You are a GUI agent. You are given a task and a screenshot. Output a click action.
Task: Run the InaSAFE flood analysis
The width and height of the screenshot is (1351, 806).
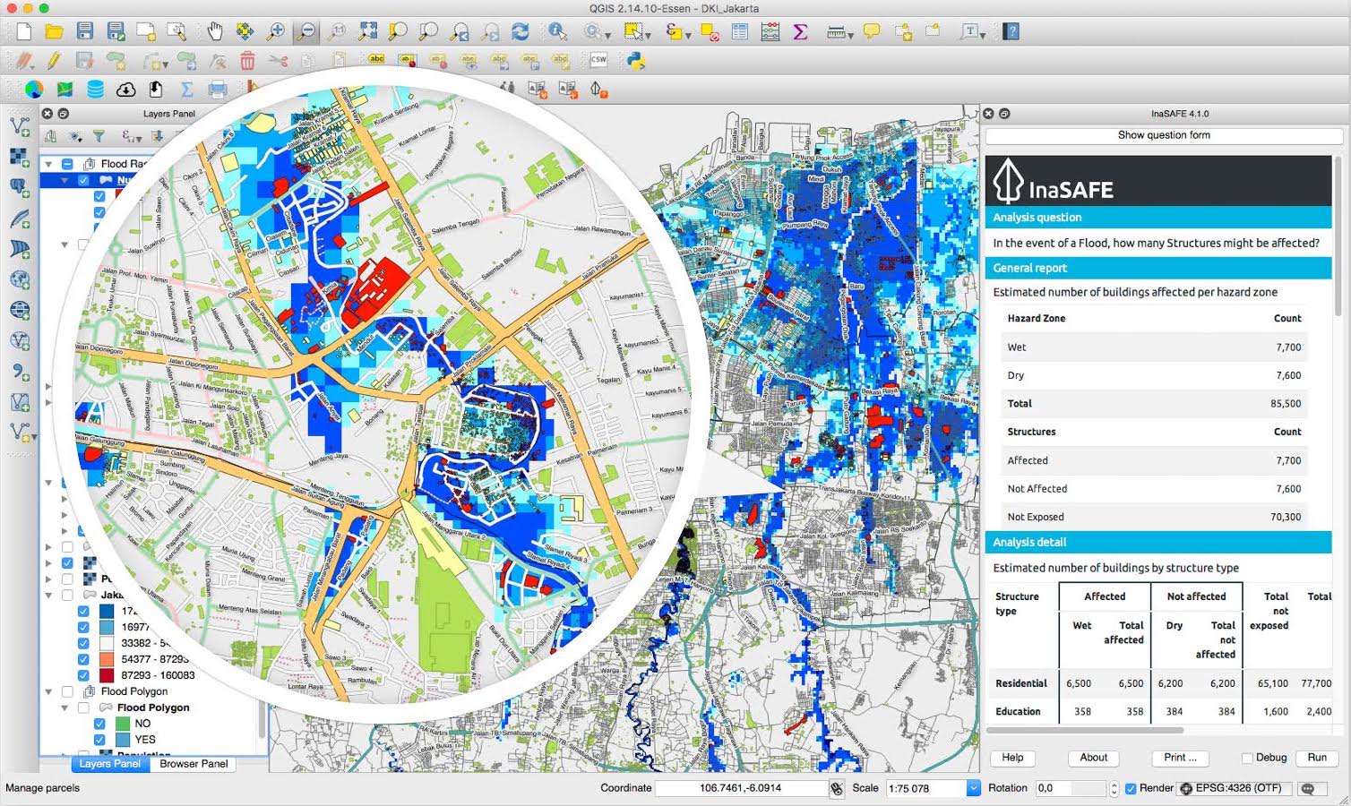pyautogui.click(x=1317, y=758)
